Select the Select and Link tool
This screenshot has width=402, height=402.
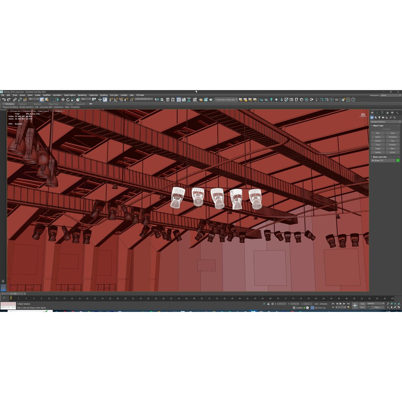click(x=15, y=100)
